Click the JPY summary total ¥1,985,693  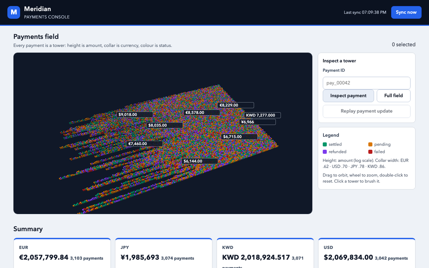(x=140, y=257)
